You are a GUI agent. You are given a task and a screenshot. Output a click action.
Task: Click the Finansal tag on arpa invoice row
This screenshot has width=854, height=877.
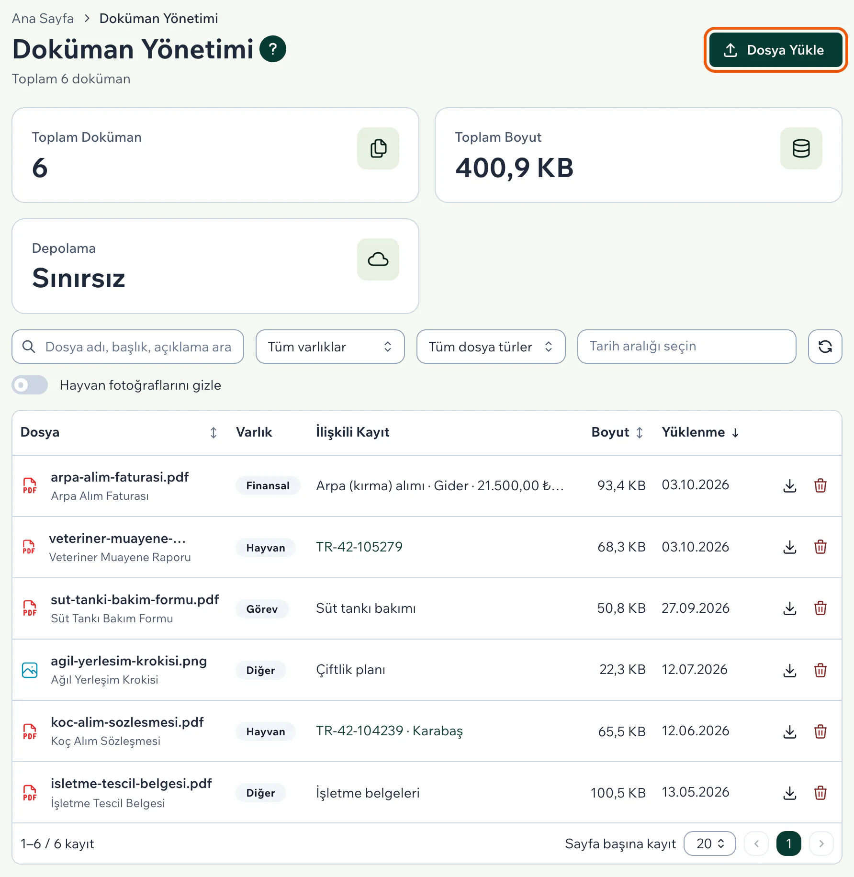click(268, 485)
